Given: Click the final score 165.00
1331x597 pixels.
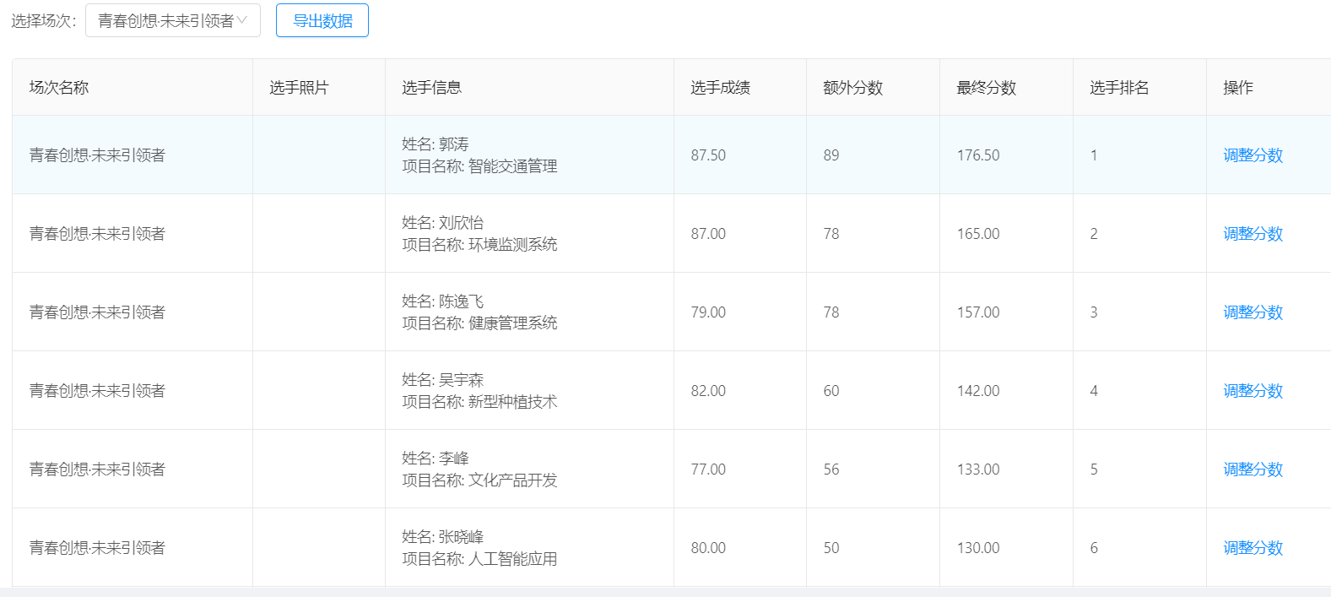Looking at the screenshot, I should click(x=978, y=234).
